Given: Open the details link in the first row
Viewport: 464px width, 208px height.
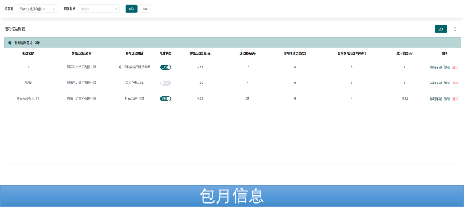Looking at the screenshot, I should point(436,68).
